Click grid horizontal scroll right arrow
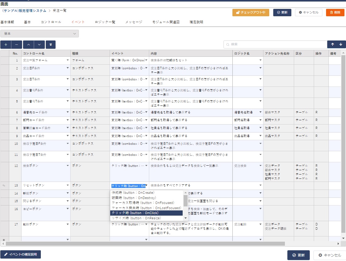346x261 pixels. pyautogui.click(x=339, y=244)
